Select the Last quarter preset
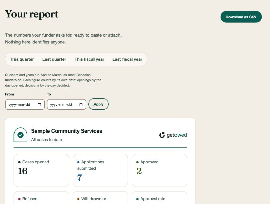Viewport: 270px width, 204px height. point(54,59)
